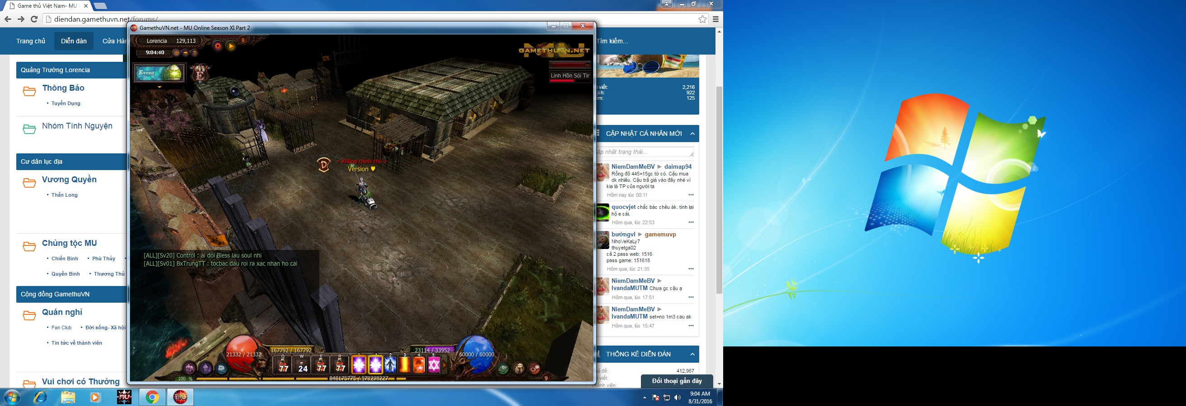Use the E potion slot
This screenshot has height=406, width=1186.
tap(321, 364)
